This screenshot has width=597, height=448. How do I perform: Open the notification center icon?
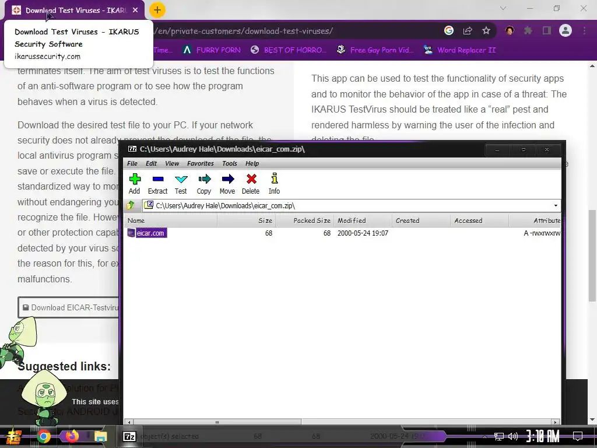point(578,436)
